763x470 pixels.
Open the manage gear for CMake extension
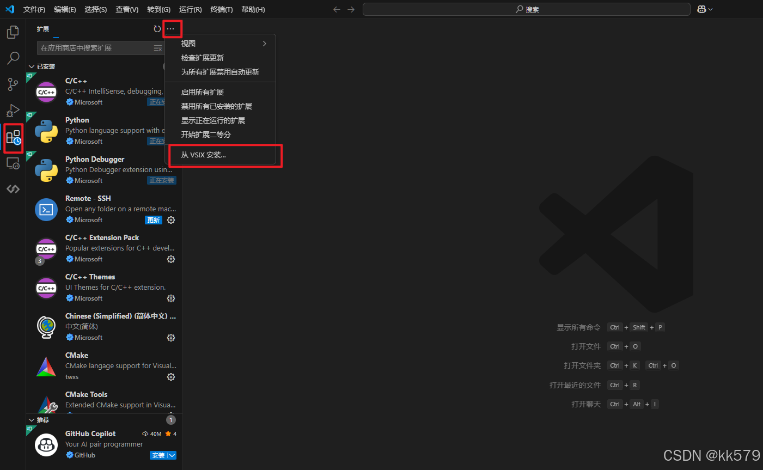(x=171, y=377)
